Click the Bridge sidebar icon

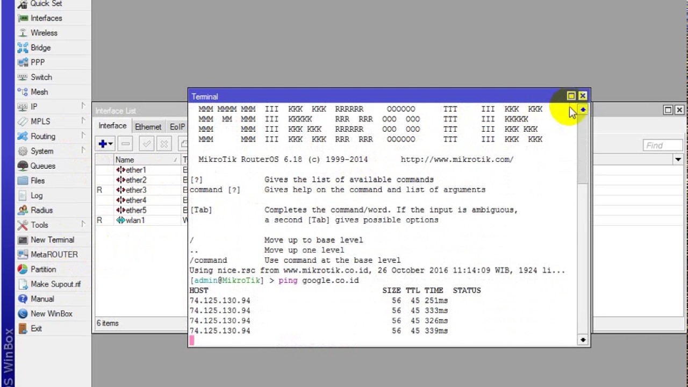pyautogui.click(x=22, y=48)
